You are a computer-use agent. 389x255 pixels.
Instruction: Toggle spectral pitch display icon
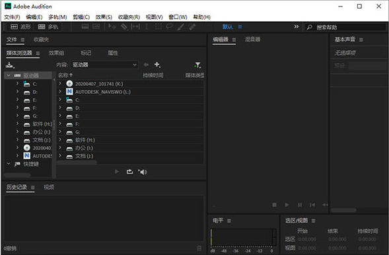tap(96, 26)
